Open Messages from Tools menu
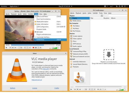 [x=50, y=32]
